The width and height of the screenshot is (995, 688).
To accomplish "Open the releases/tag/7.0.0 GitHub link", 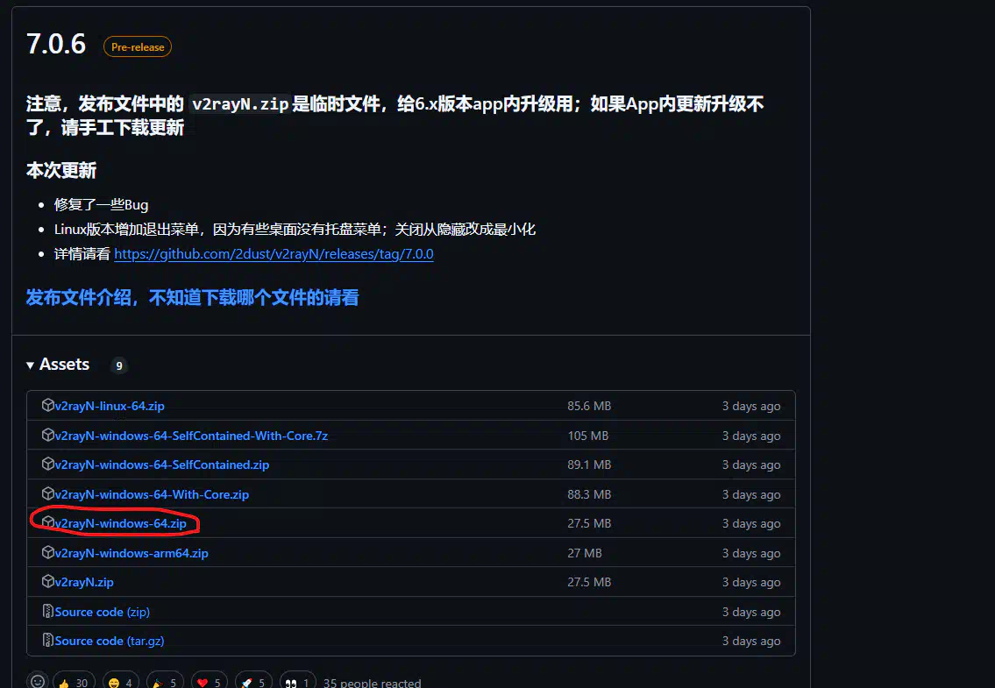I will (274, 254).
